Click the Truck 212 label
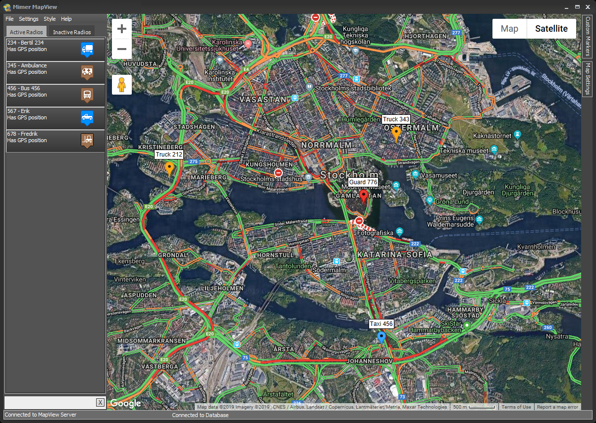The width and height of the screenshot is (596, 423). point(169,155)
